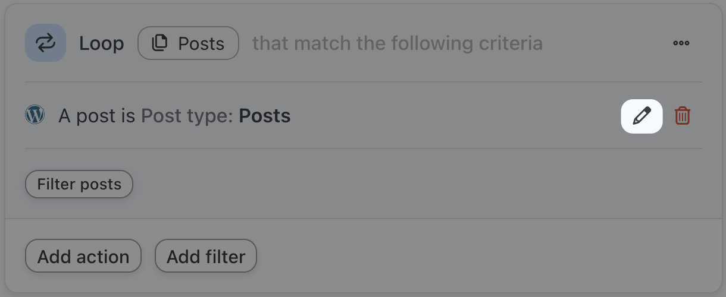Image resolution: width=726 pixels, height=297 pixels.
Task: Click the Loop title label
Action: pyautogui.click(x=102, y=43)
